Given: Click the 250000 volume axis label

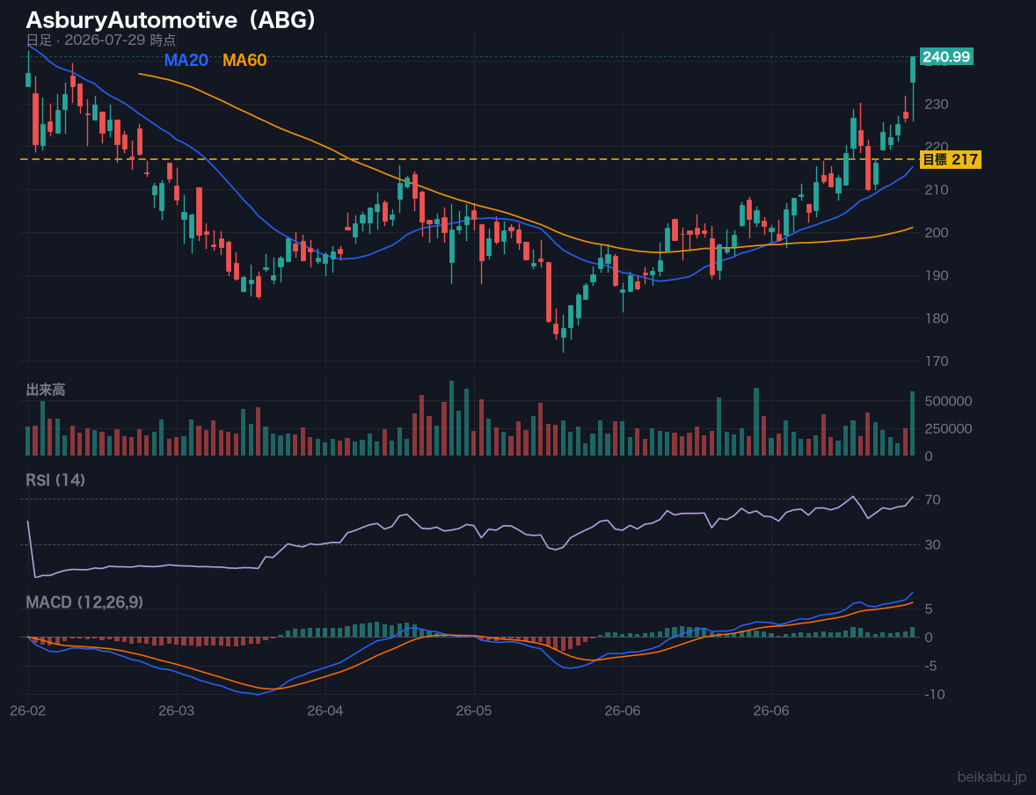Looking at the screenshot, I should [x=948, y=429].
